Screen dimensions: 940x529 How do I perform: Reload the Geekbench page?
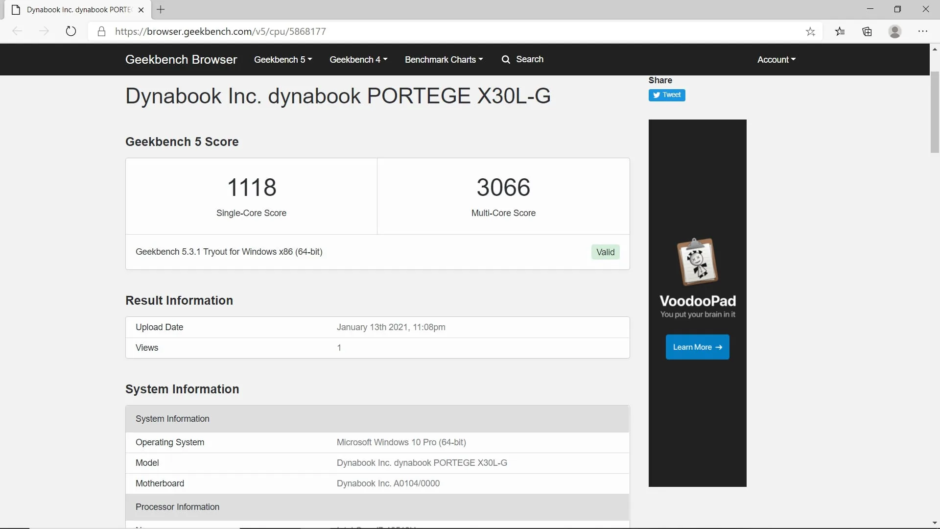tap(71, 31)
